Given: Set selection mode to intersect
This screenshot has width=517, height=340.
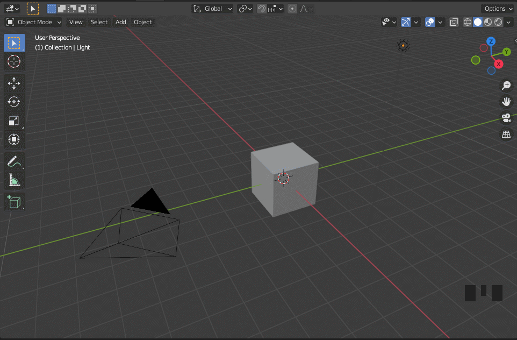Looking at the screenshot, I should click(x=92, y=9).
